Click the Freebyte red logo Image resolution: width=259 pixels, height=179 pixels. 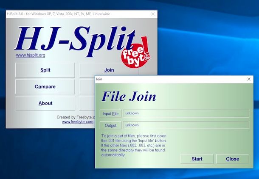tap(136, 53)
